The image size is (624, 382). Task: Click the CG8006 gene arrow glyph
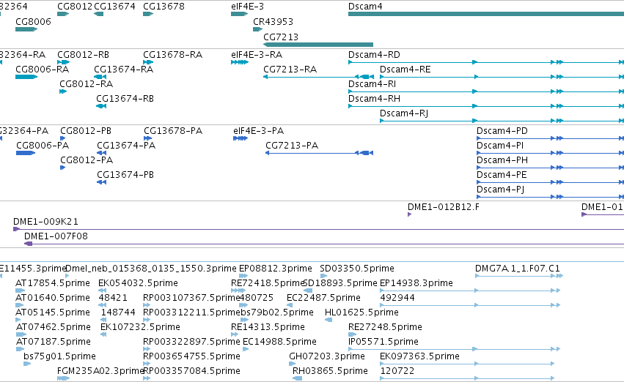[26, 29]
